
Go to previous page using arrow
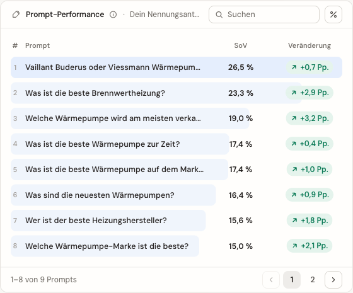(271, 280)
